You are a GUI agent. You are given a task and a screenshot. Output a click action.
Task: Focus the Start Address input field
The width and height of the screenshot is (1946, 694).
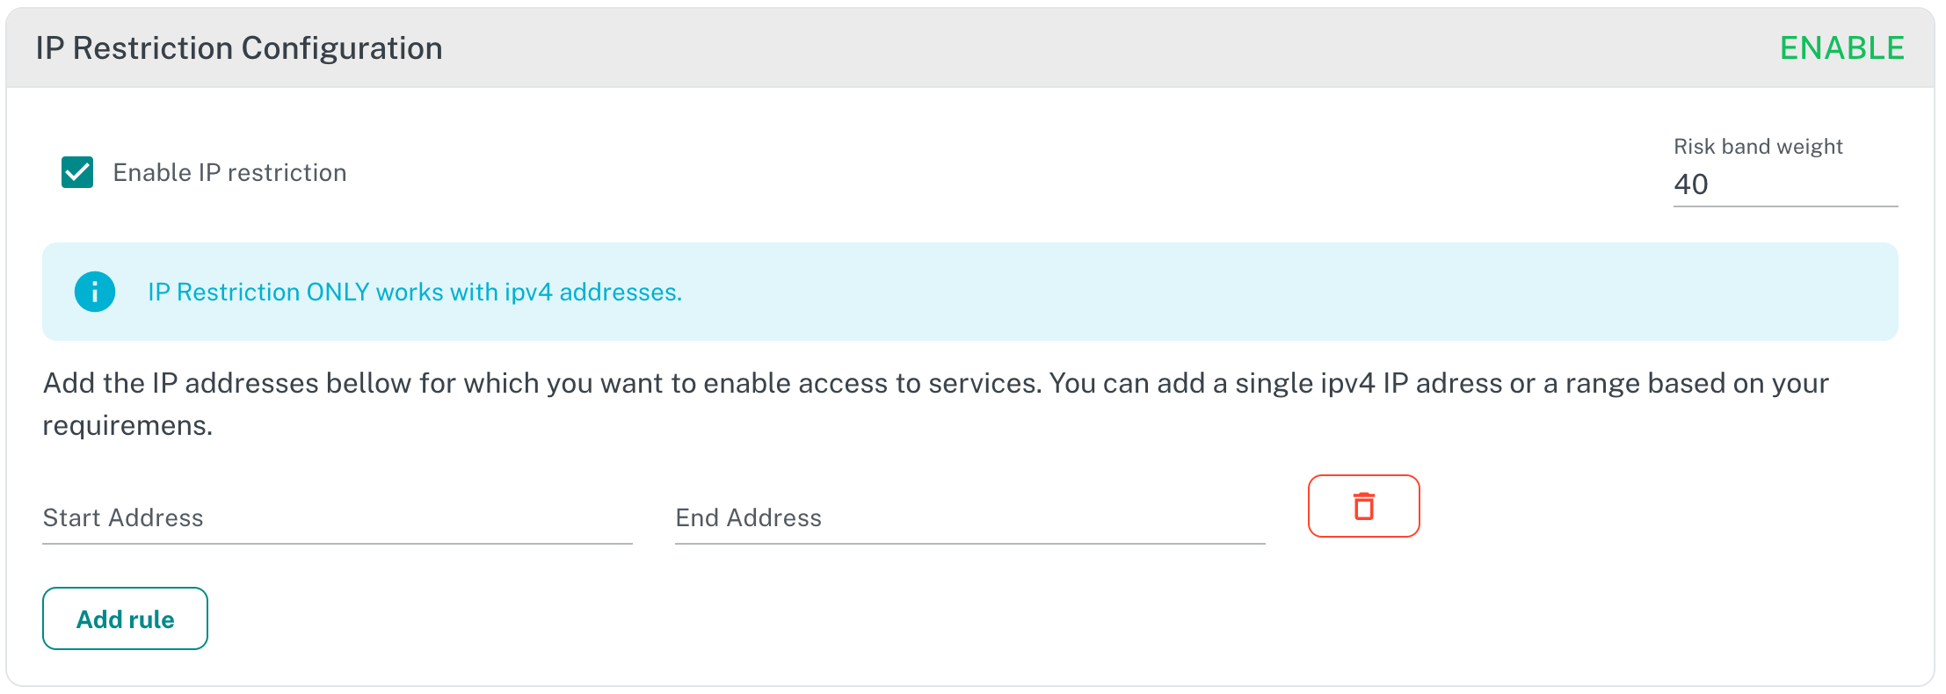(x=338, y=518)
